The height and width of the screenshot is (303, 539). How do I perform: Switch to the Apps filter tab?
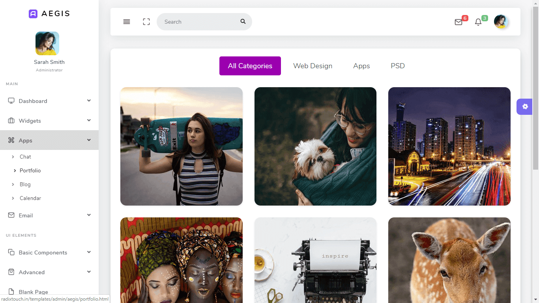(361, 66)
